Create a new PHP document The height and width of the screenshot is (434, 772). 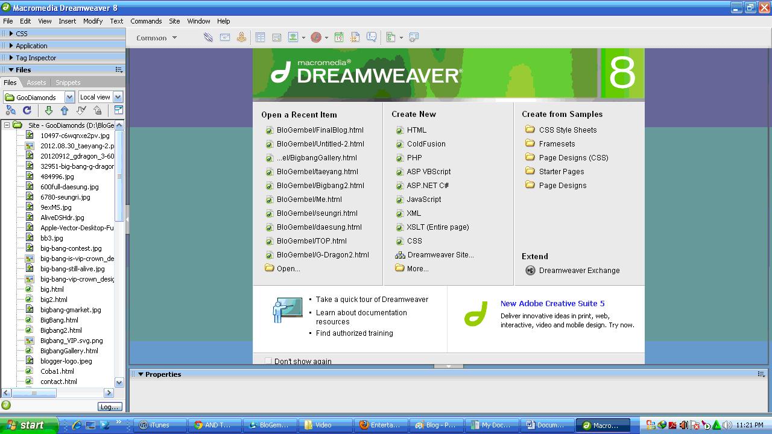pos(414,158)
